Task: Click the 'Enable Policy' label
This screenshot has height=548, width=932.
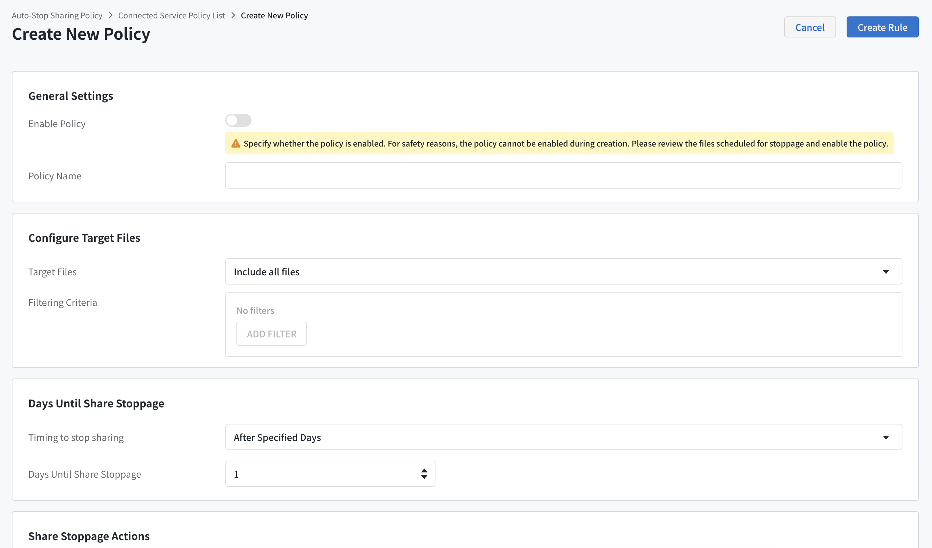Action: (57, 124)
